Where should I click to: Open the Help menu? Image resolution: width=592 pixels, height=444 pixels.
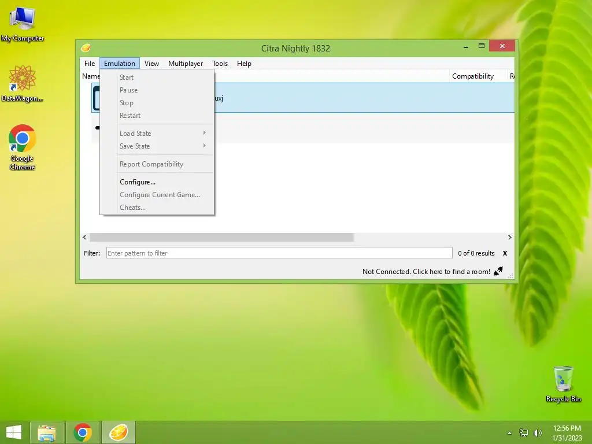click(x=244, y=64)
